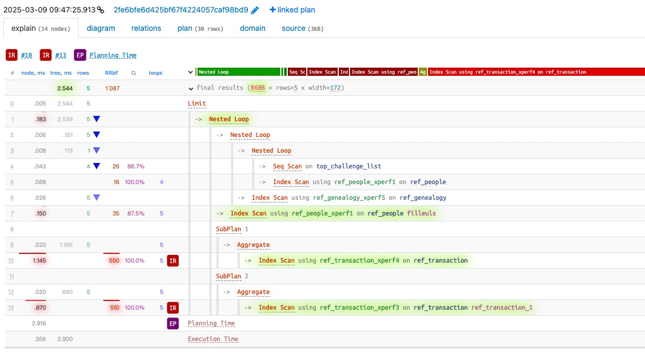This screenshot has width=645, height=353.
Task: Click the magnifier icon in the column header
Action: pyautogui.click(x=134, y=73)
